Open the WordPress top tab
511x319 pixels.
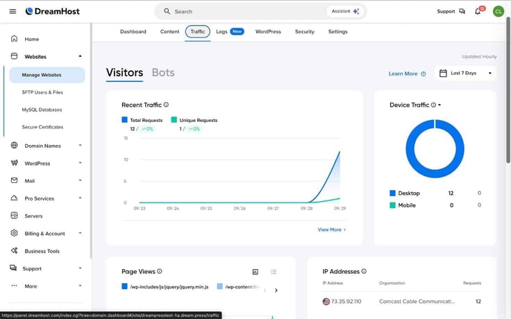tap(268, 32)
